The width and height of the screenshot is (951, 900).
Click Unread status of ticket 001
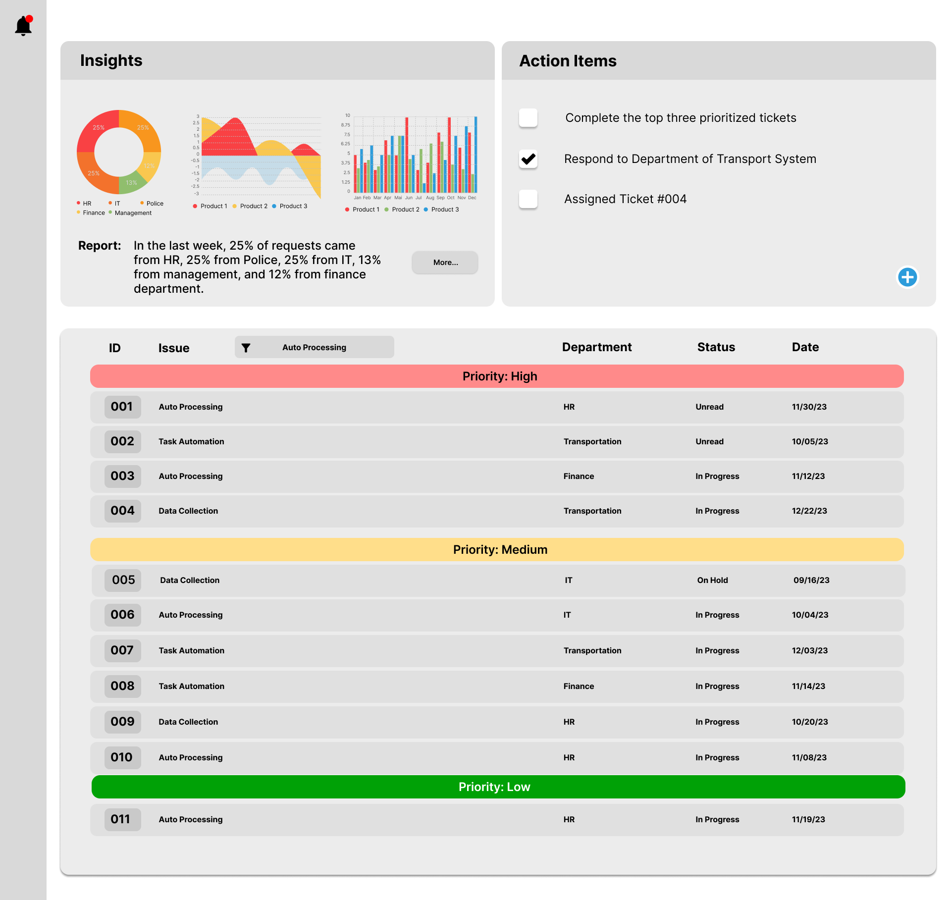[709, 407]
